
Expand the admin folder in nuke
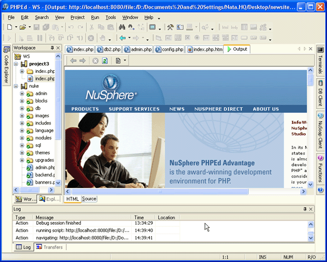pos(22,94)
